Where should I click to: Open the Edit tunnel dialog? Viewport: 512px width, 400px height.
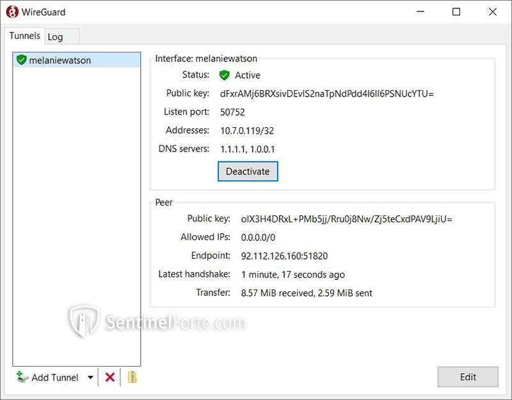pyautogui.click(x=468, y=377)
